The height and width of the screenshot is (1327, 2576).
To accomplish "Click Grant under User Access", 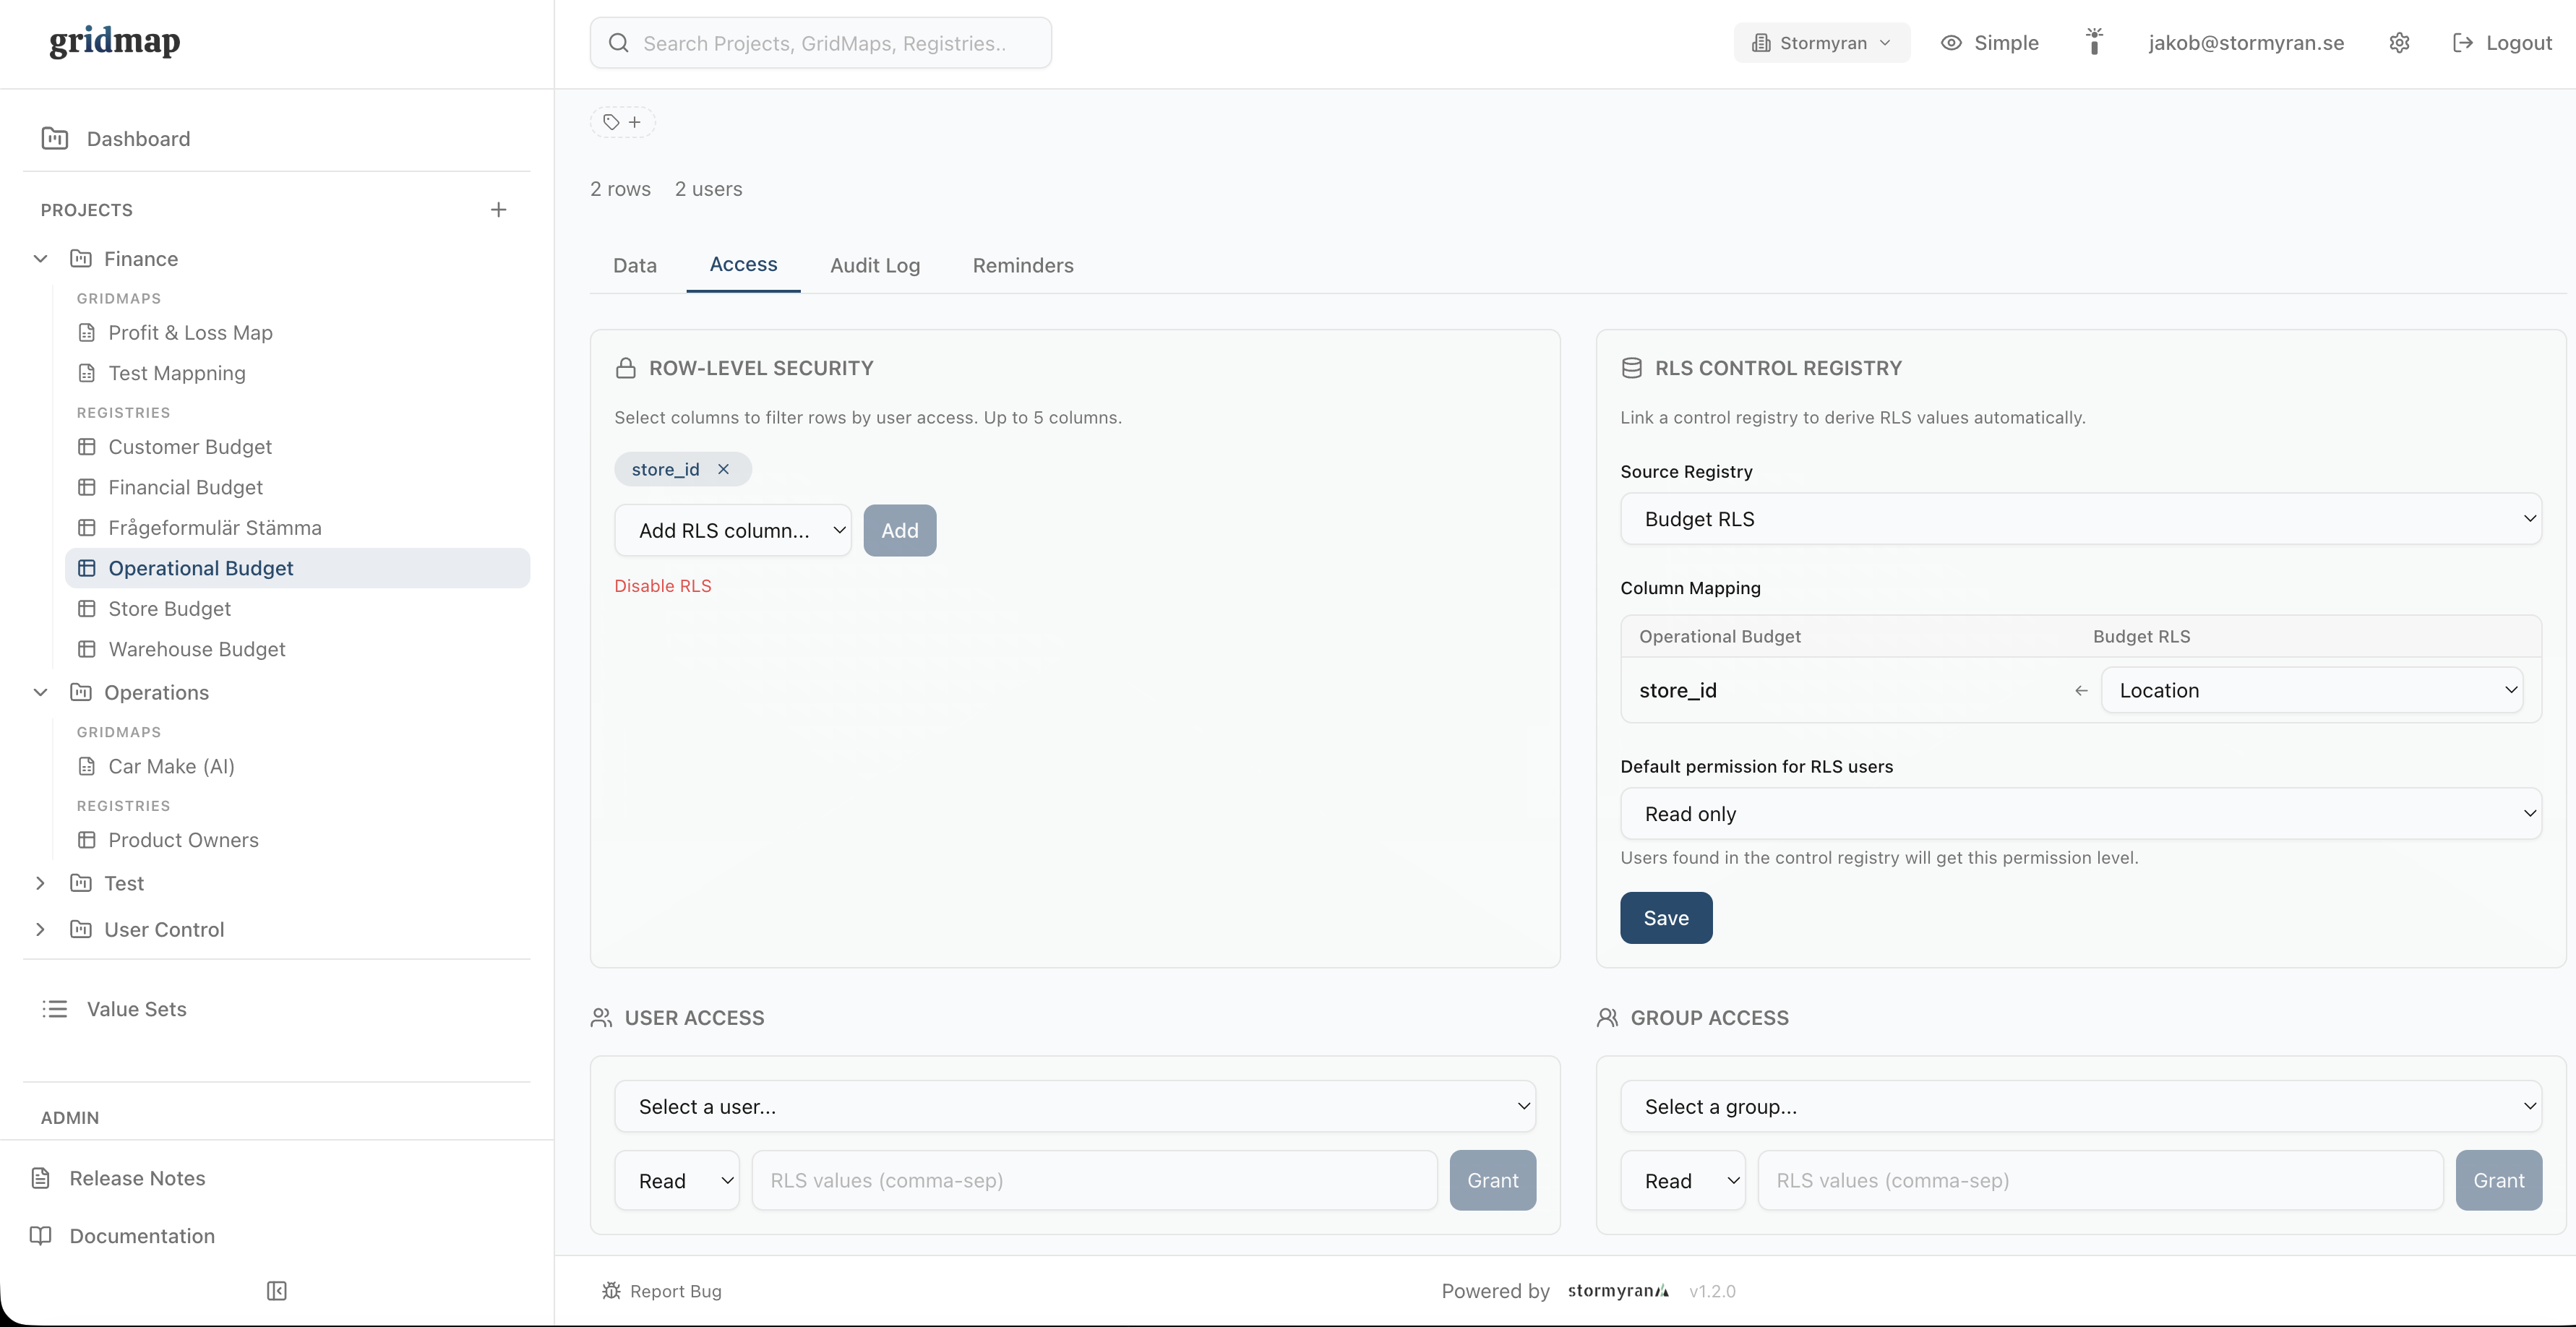I will (1493, 1181).
